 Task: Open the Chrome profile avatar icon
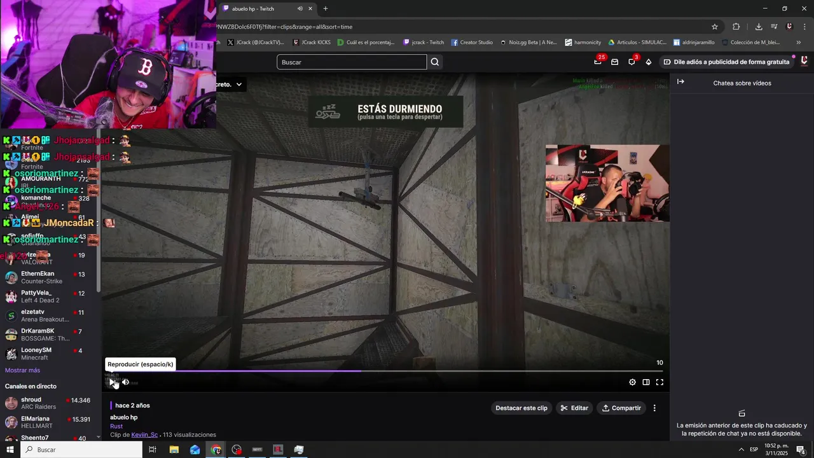point(789,27)
